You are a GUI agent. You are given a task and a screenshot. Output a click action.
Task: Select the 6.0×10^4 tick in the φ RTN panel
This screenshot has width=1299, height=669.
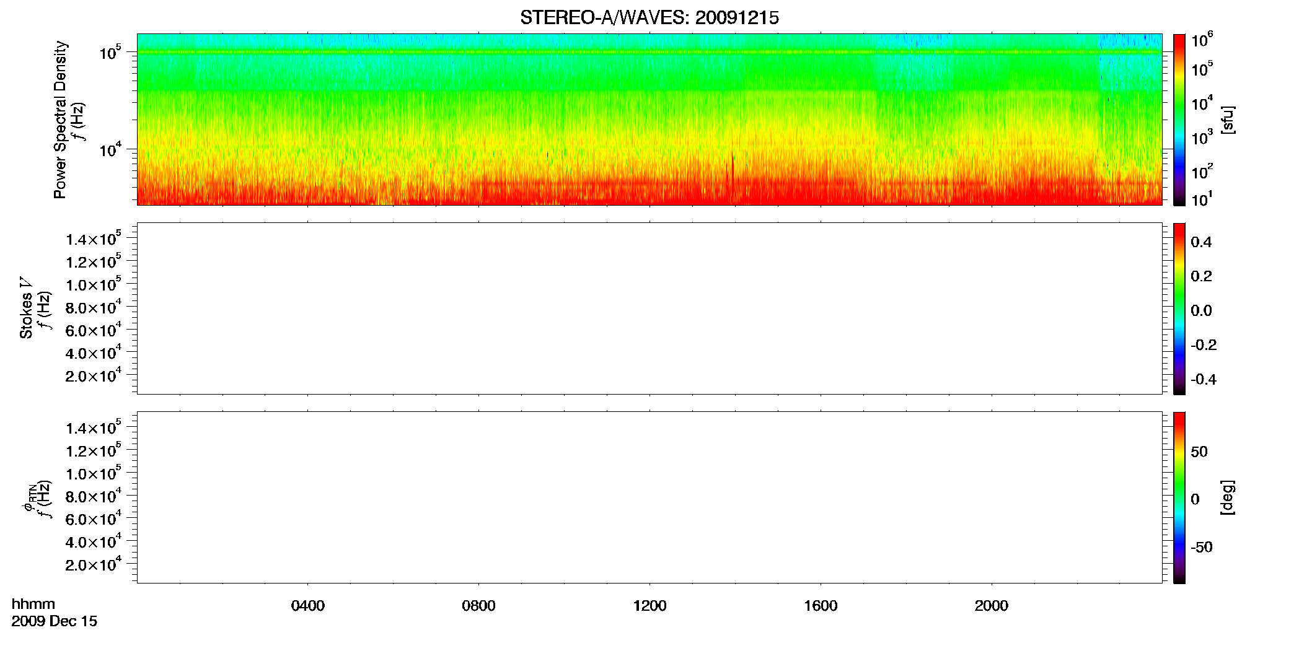(x=94, y=517)
